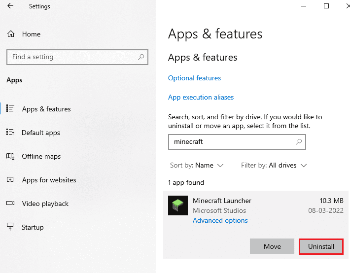
Task: Open the Optional features link
Action: pyautogui.click(x=194, y=78)
